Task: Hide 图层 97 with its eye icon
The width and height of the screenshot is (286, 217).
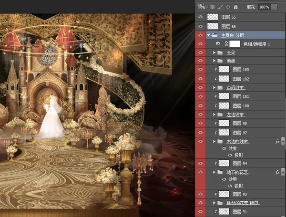Action: pyautogui.click(x=201, y=132)
